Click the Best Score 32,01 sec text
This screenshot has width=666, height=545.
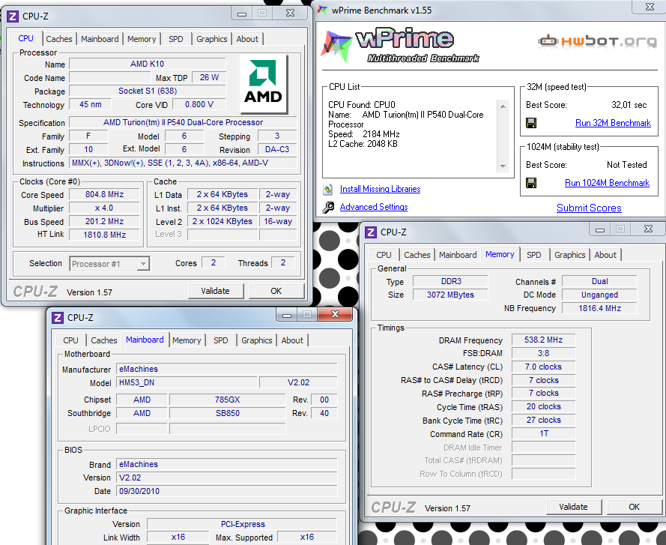tap(629, 105)
